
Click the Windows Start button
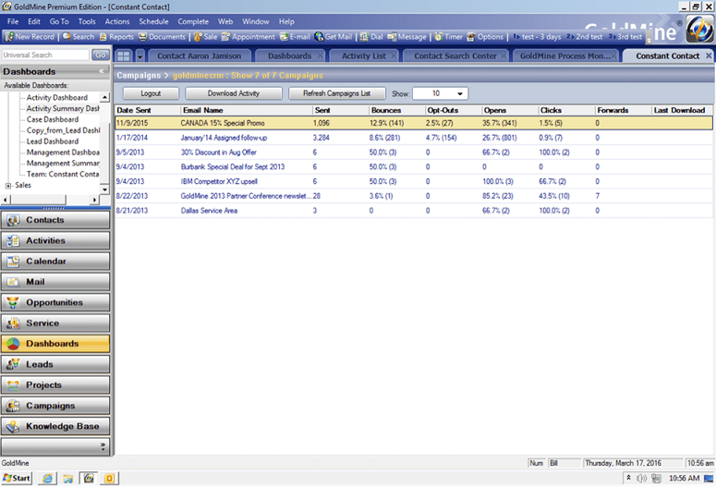17,479
